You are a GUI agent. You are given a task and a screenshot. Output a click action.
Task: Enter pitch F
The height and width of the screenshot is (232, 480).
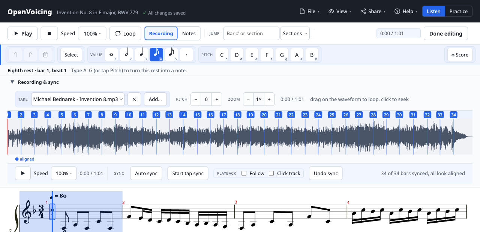tap(267, 55)
